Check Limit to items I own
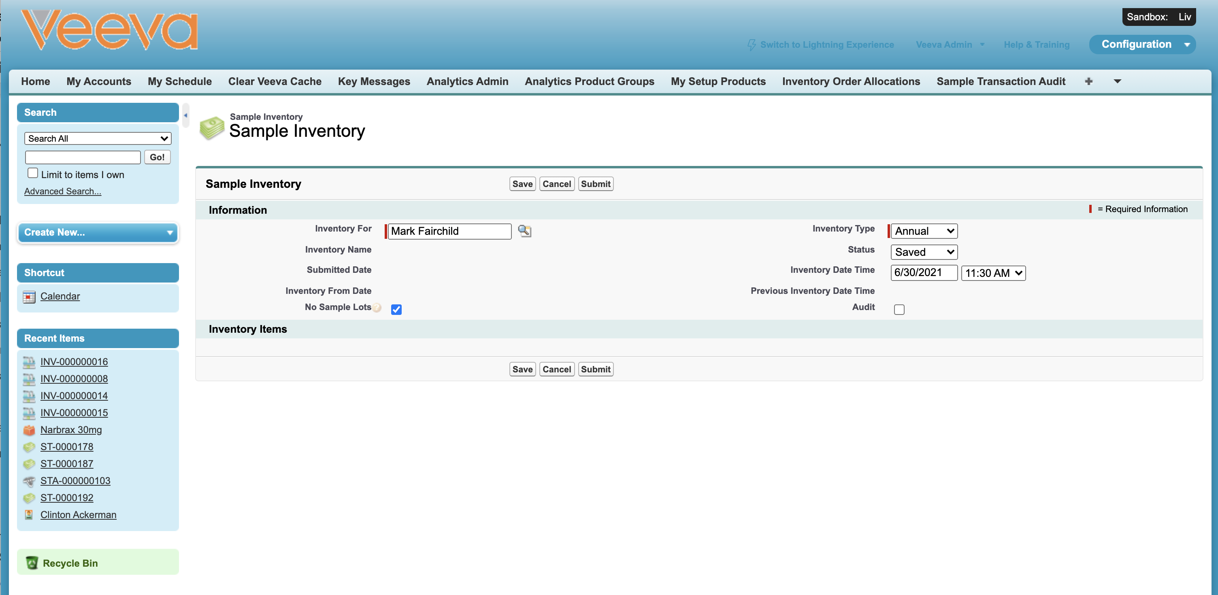 (33, 174)
